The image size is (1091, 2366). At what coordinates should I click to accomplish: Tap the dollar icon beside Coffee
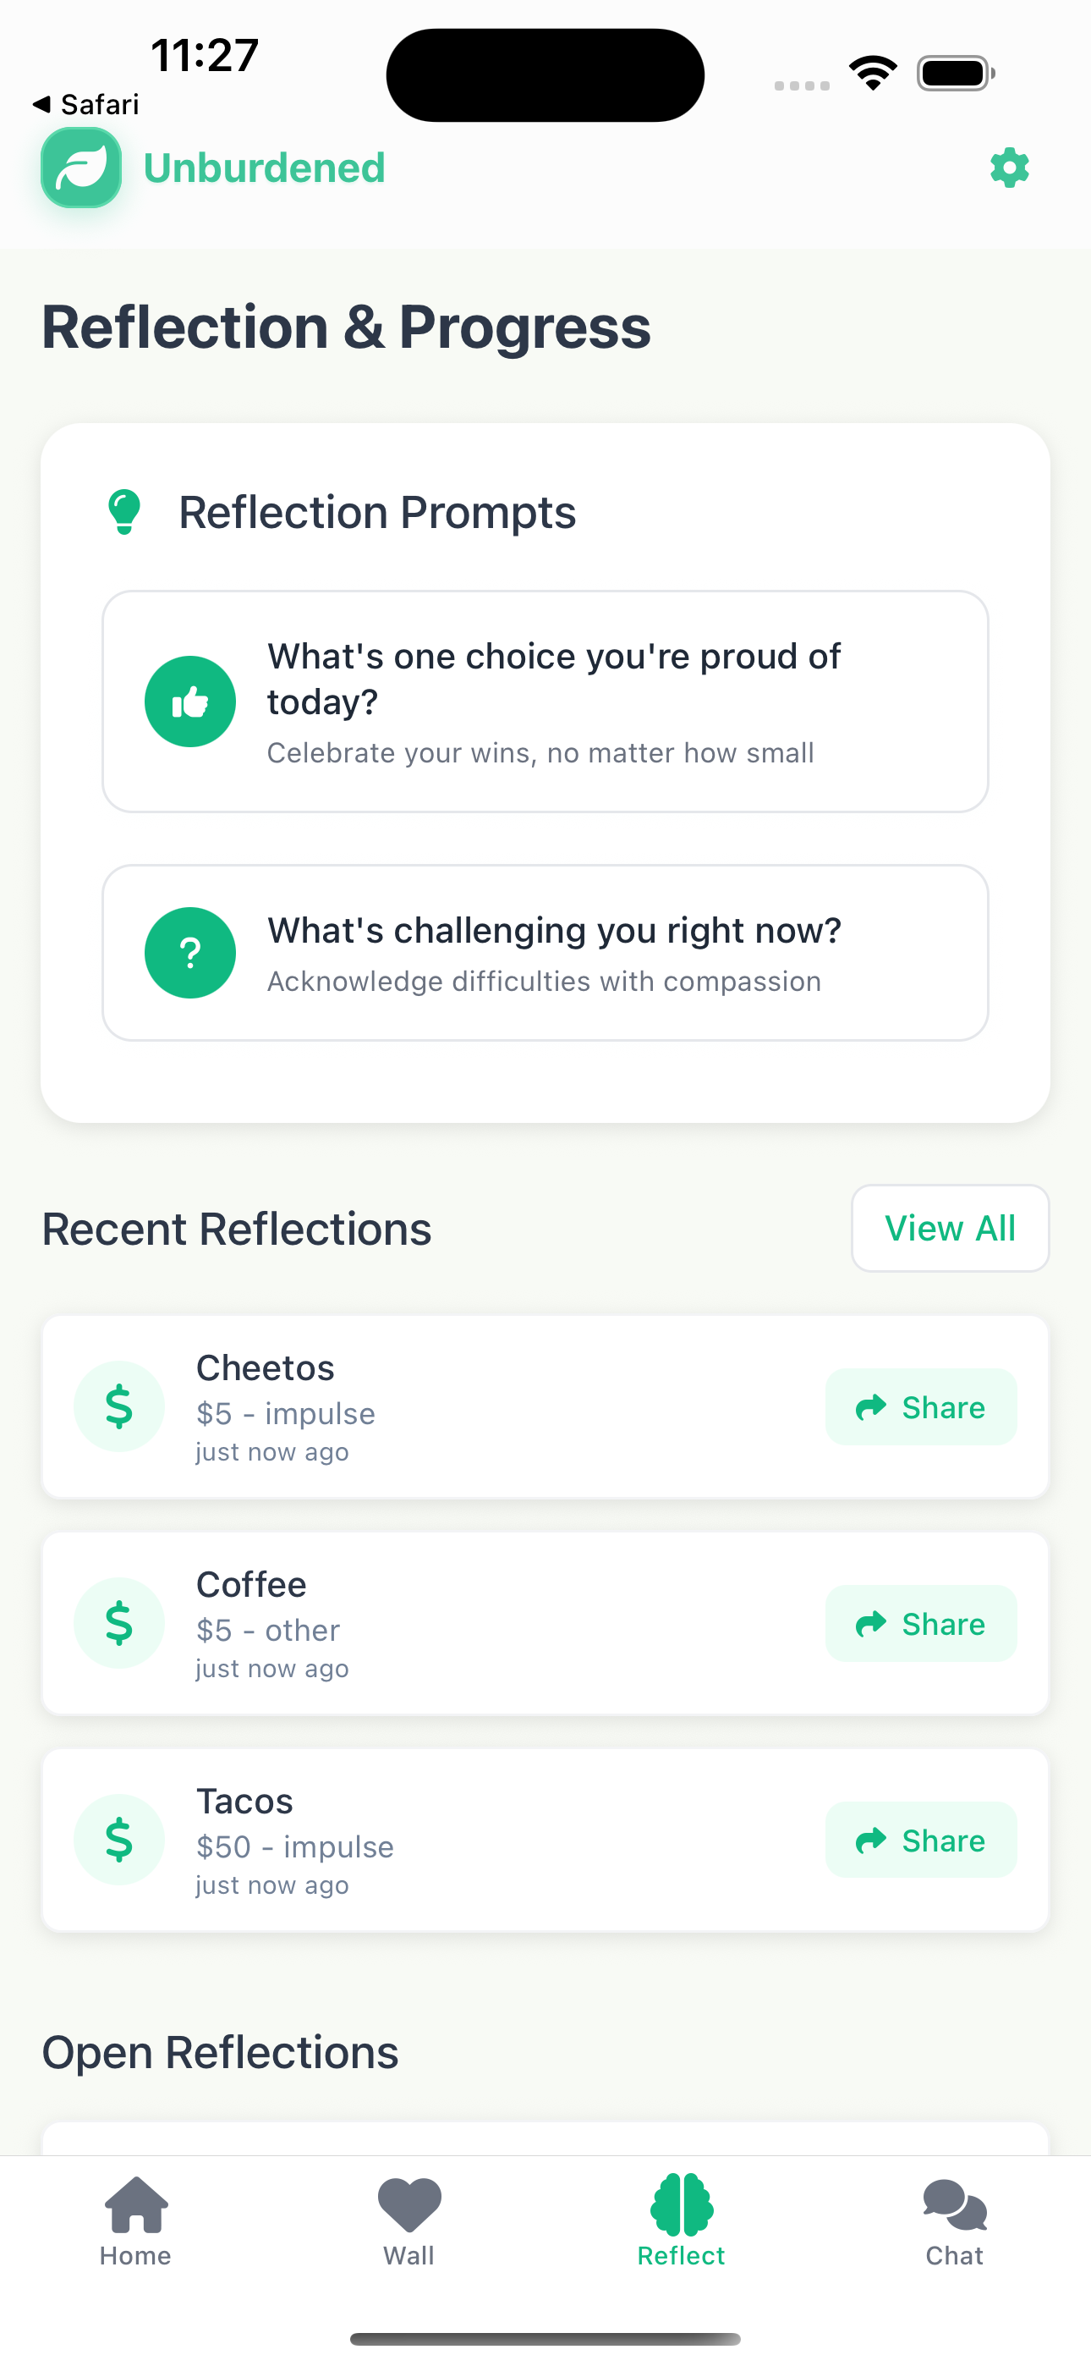point(119,1623)
